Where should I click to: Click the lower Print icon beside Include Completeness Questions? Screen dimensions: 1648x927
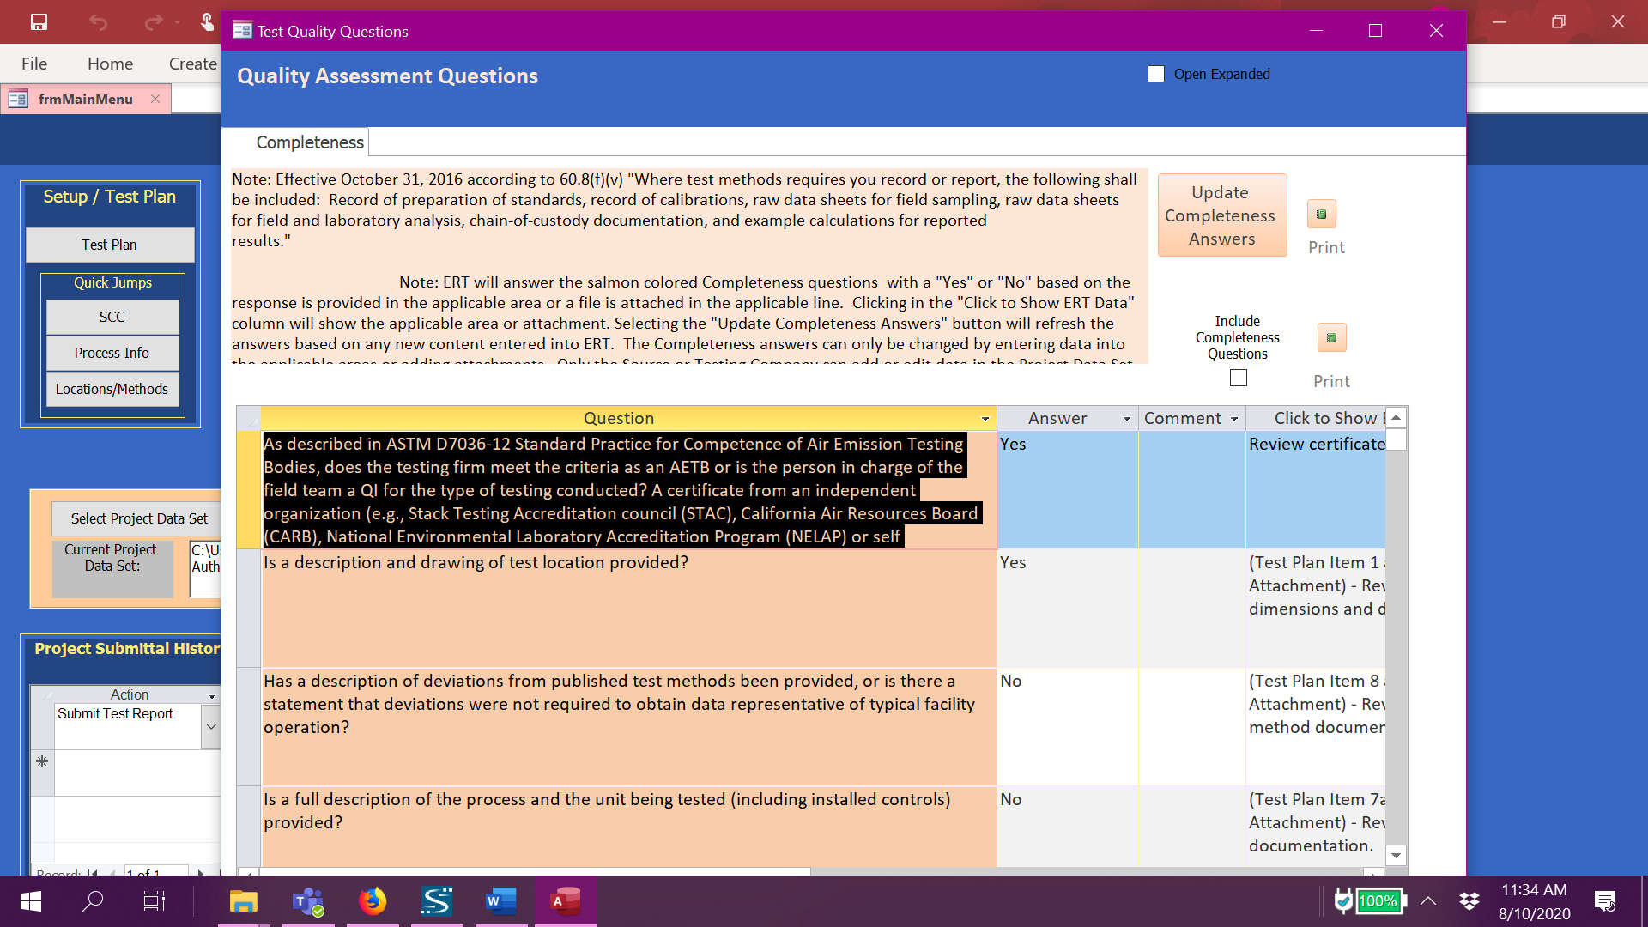click(1331, 337)
